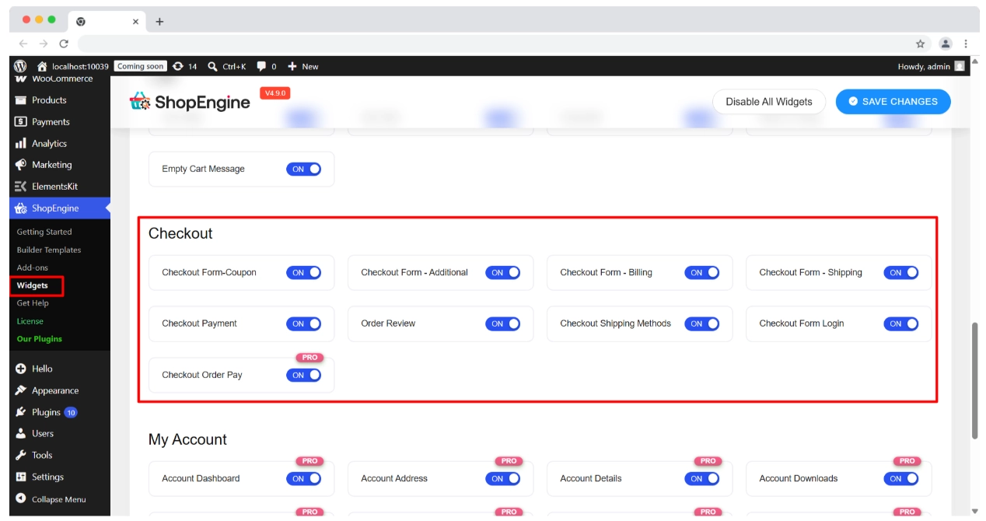Go back with browser back arrow
This screenshot has width=986, height=521.
point(23,44)
